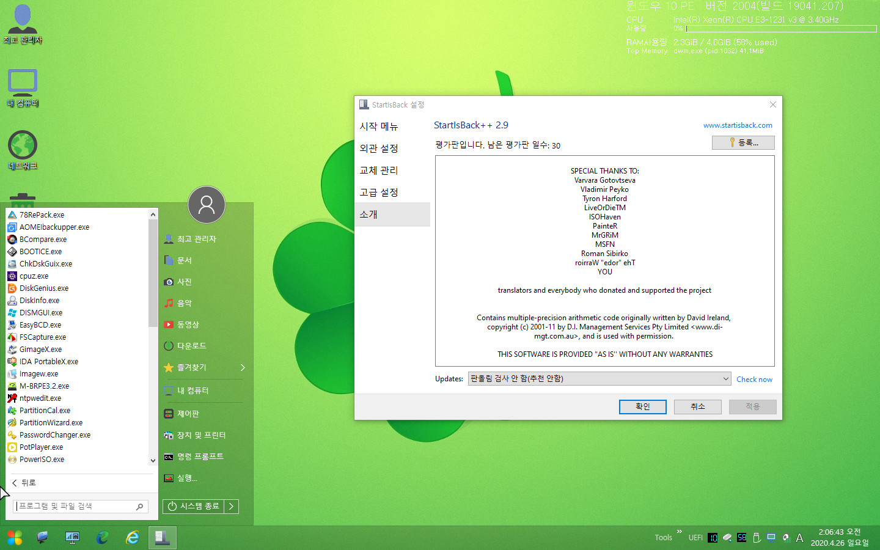Image resolution: width=880 pixels, height=550 pixels.
Task: Open 내 컴퓨터 desktop icon
Action: pyautogui.click(x=23, y=88)
